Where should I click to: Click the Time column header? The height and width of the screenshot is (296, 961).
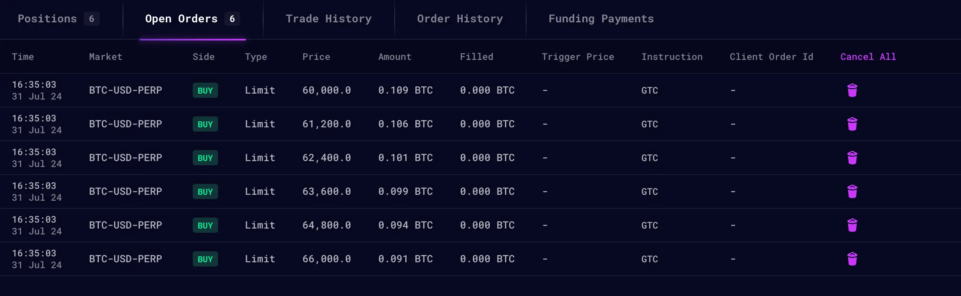[23, 57]
